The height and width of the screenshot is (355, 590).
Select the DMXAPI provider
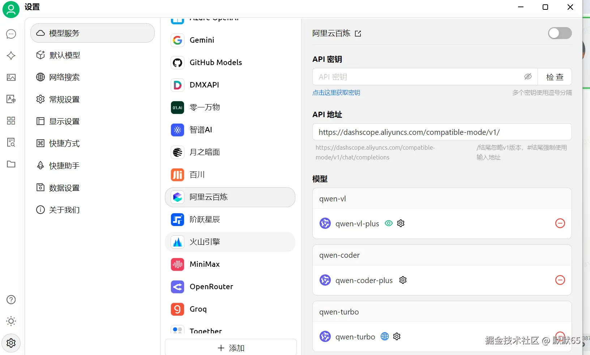click(x=230, y=85)
